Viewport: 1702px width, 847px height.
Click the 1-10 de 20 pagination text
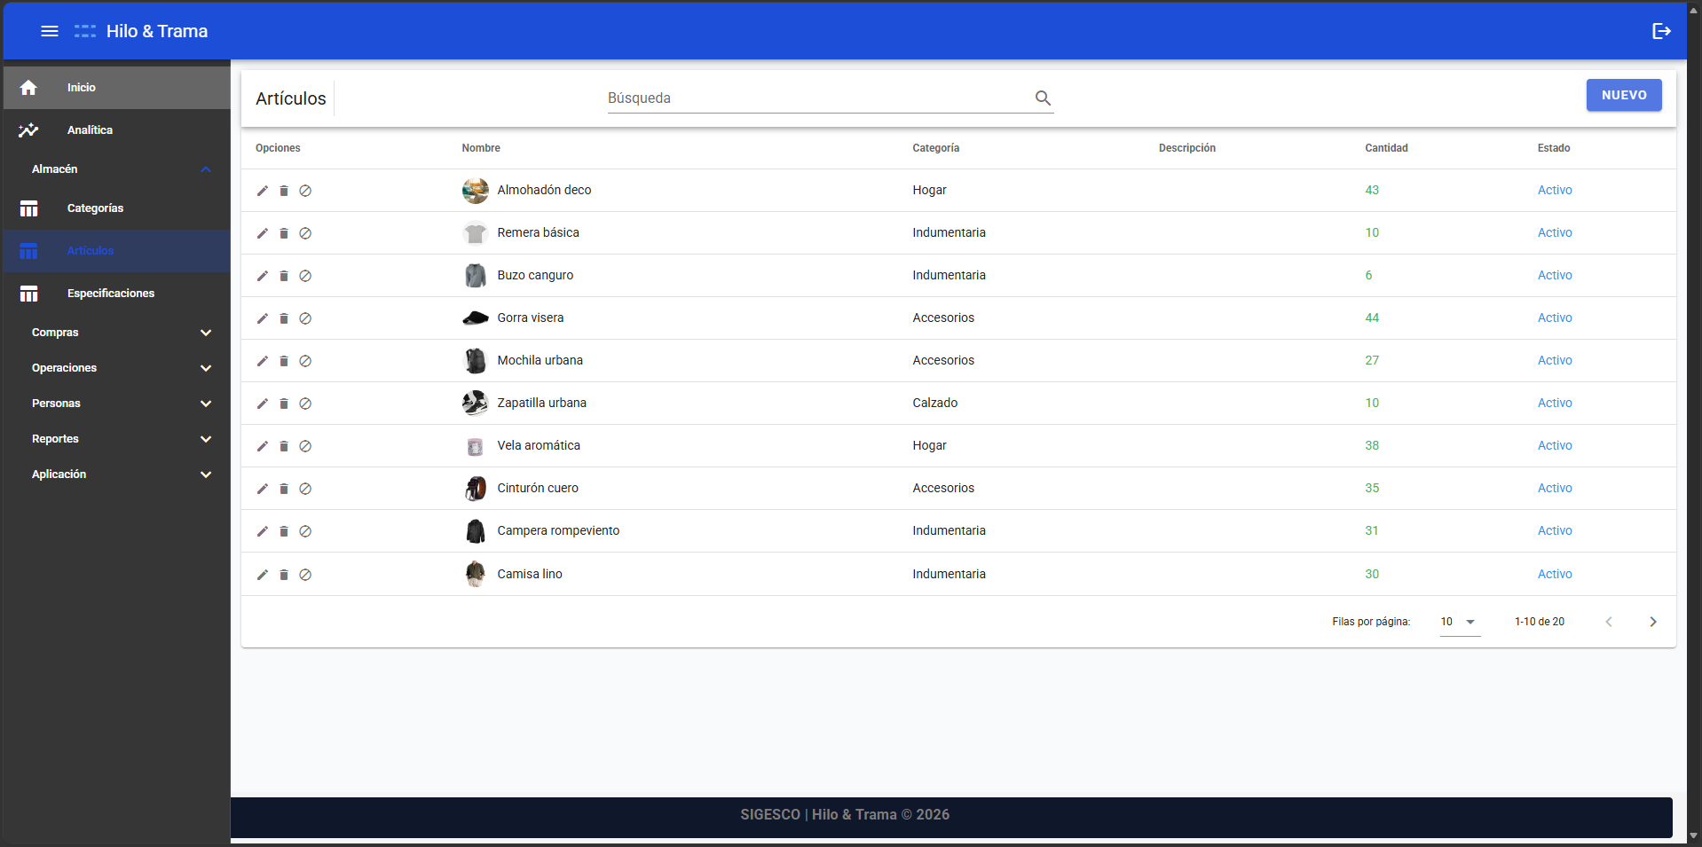click(1540, 622)
